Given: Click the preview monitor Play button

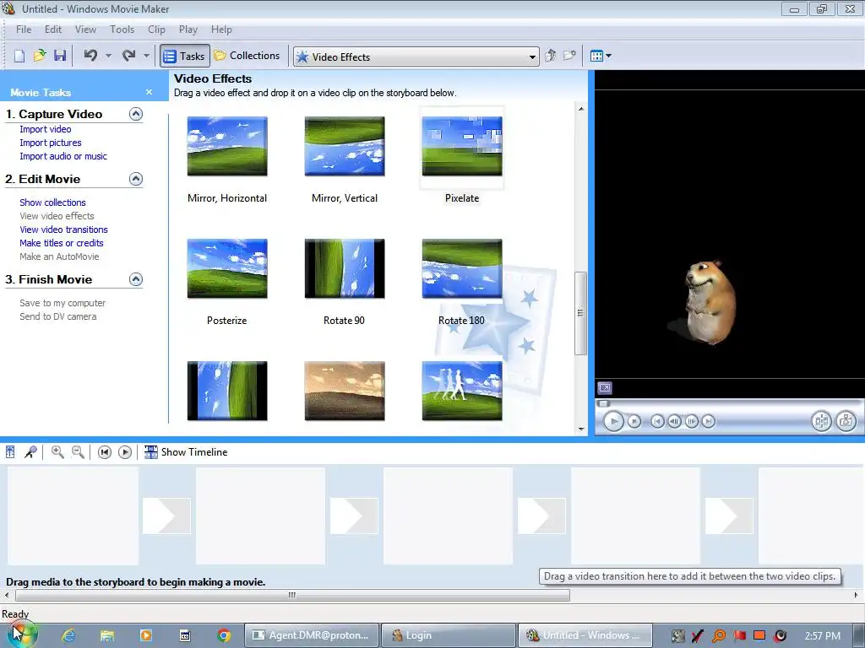Looking at the screenshot, I should tap(613, 422).
